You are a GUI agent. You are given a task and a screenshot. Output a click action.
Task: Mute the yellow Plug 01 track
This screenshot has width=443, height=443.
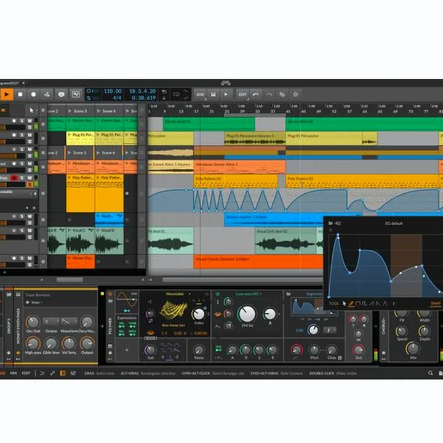coord(30,135)
